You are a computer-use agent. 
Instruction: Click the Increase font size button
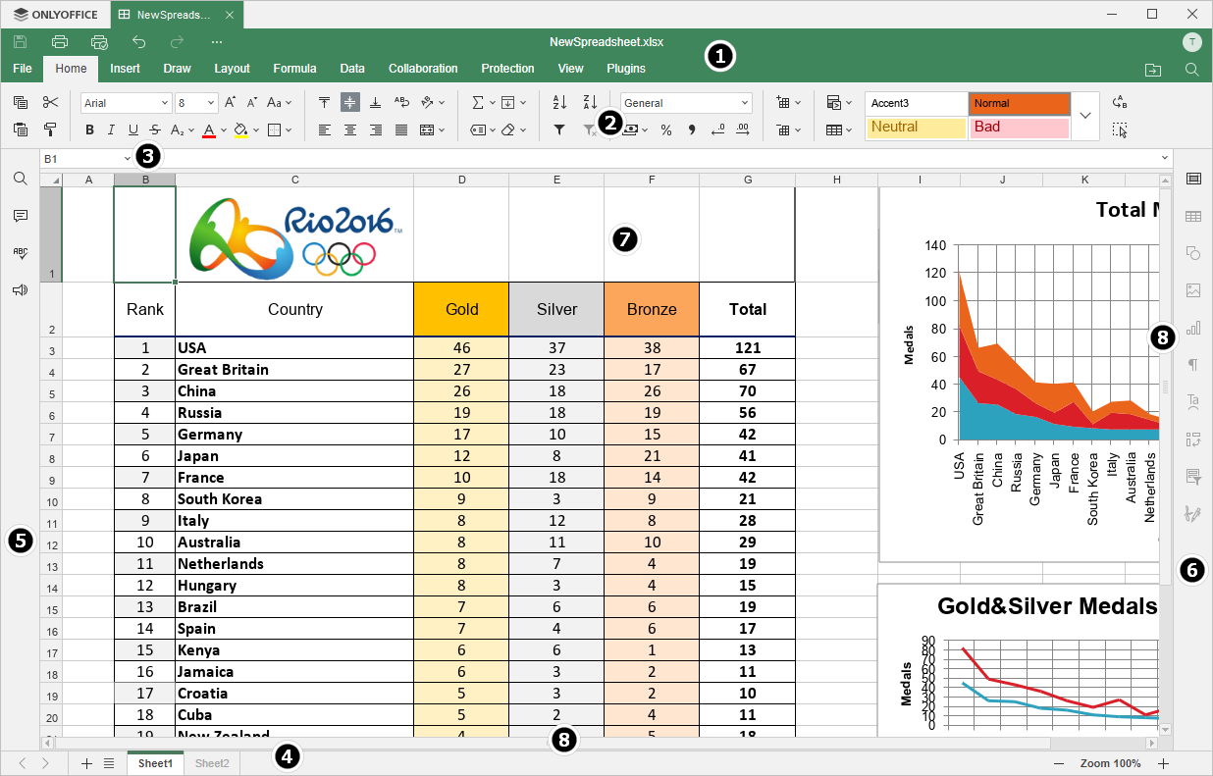(x=230, y=101)
